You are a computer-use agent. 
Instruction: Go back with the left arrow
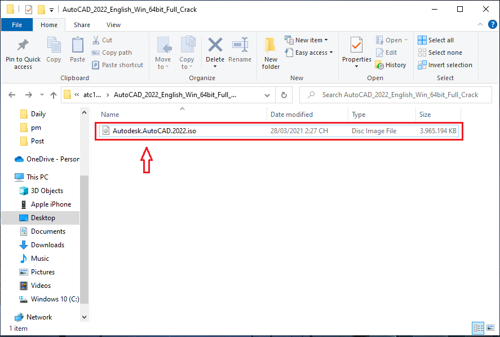pyautogui.click(x=12, y=95)
